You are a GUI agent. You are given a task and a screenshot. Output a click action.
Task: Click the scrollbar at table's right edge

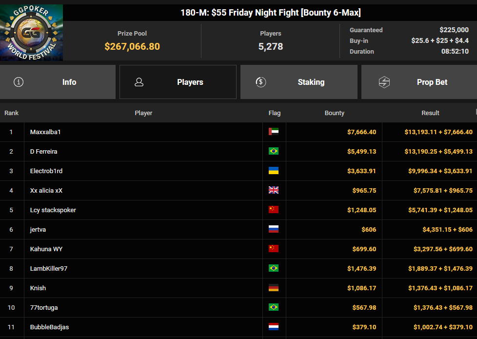(476, 112)
